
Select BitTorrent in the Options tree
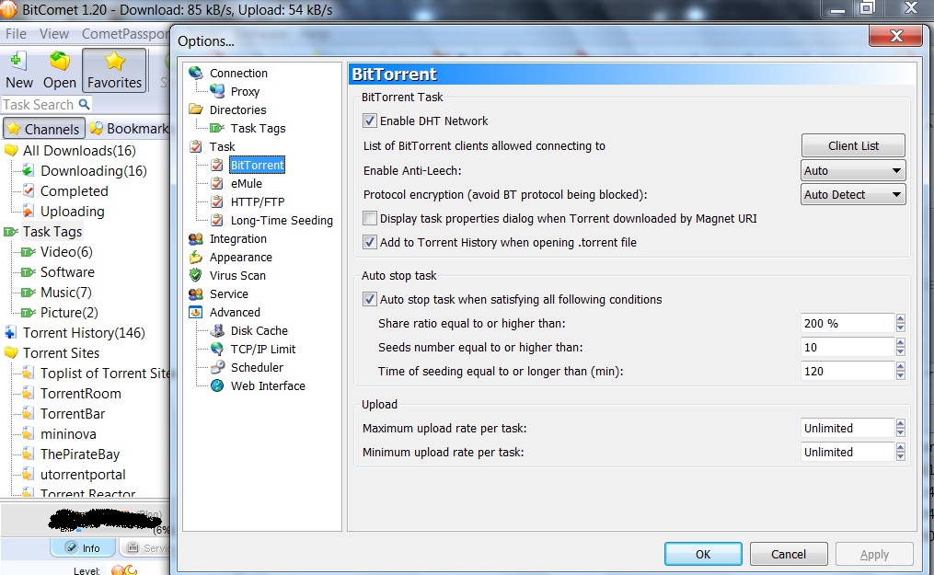click(x=258, y=165)
